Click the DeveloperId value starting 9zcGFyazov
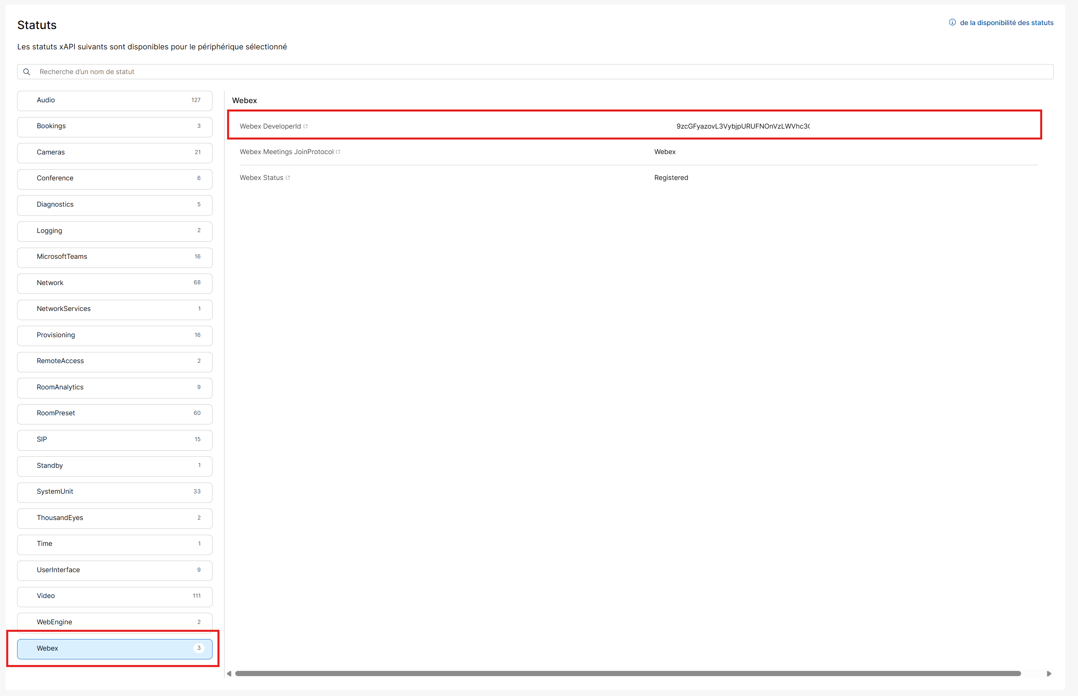This screenshot has height=696, width=1078. click(743, 127)
